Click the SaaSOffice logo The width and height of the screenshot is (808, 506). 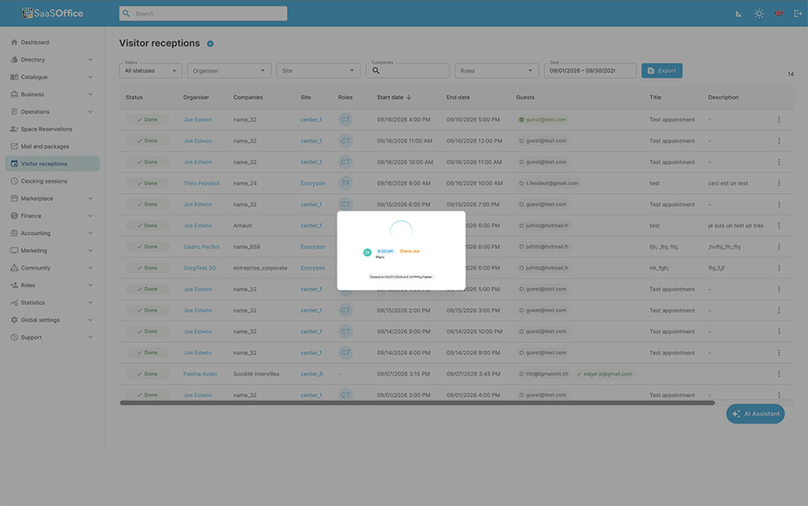[52, 14]
